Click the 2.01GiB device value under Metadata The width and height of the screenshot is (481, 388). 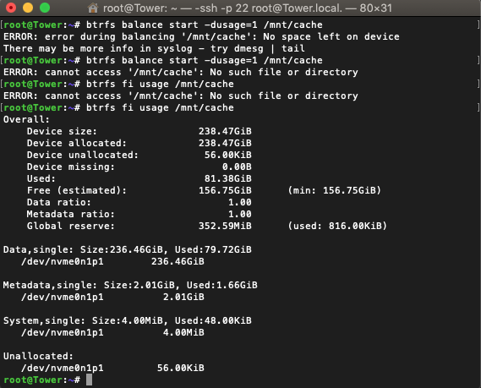coord(183,298)
